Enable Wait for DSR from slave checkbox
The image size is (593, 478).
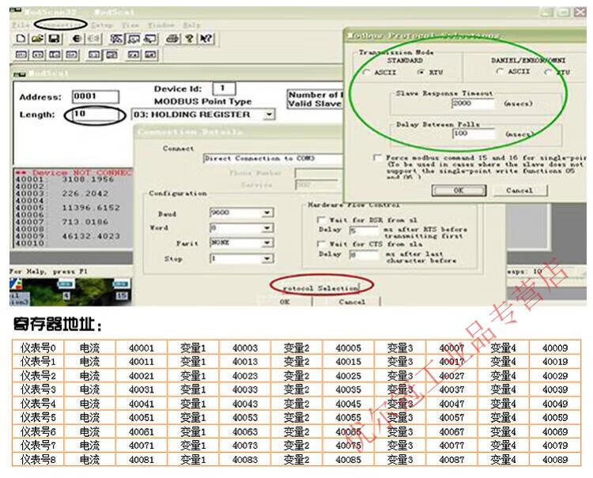tap(321, 220)
